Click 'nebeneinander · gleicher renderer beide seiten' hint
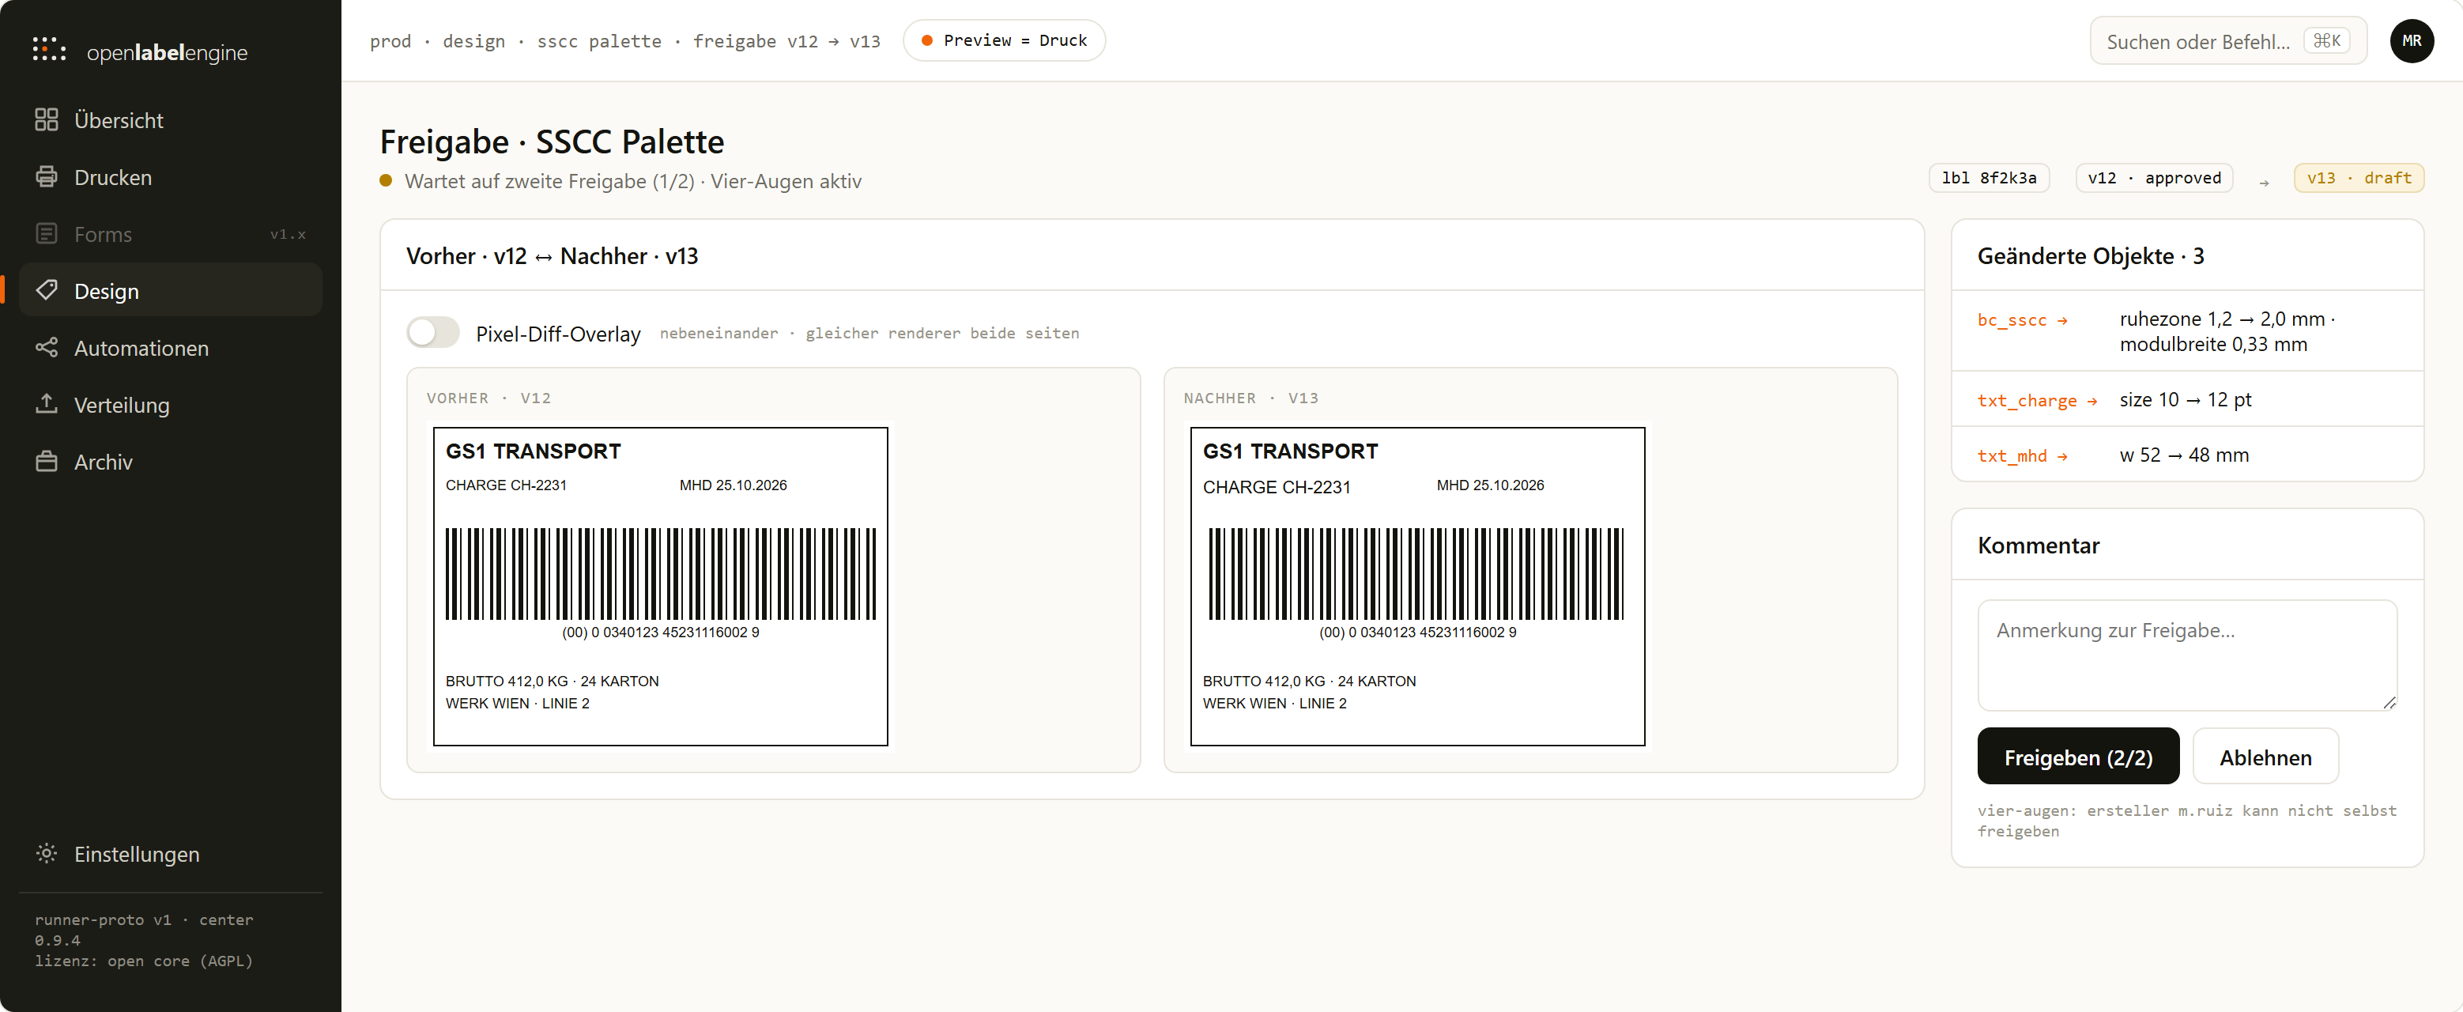This screenshot has height=1012, width=2463. pyautogui.click(x=869, y=333)
